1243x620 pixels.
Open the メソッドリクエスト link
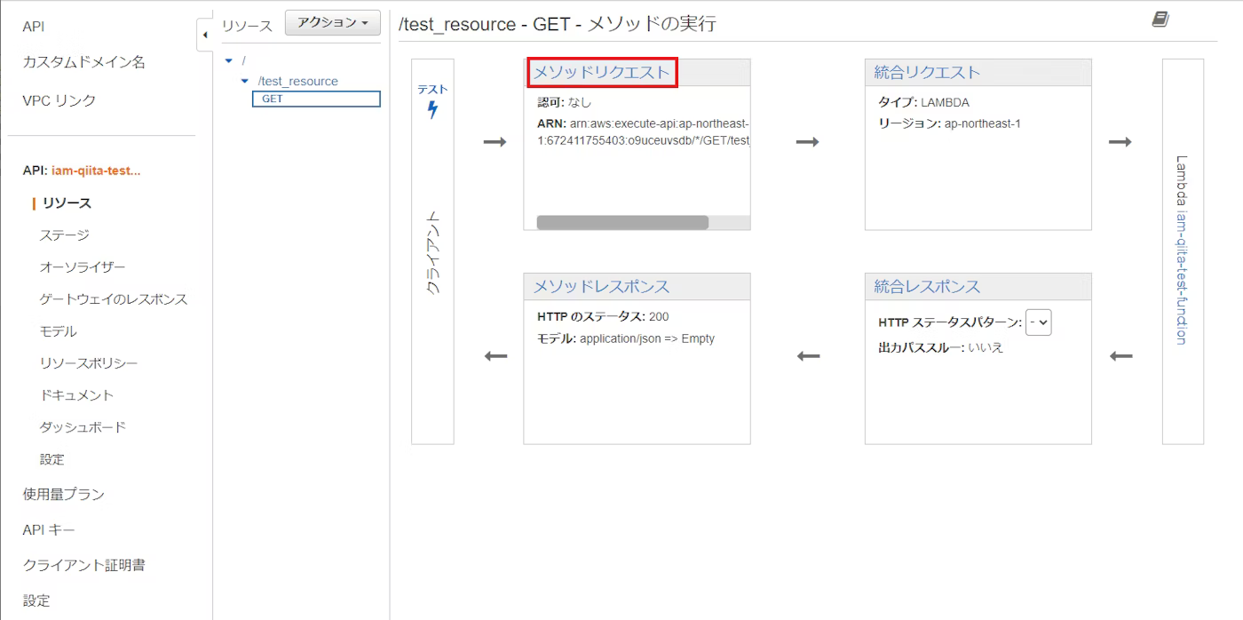[601, 73]
